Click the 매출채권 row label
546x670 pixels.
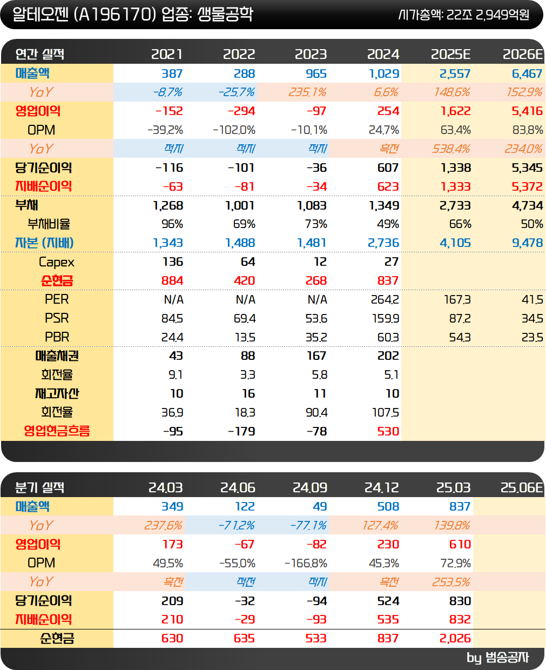[x=57, y=356]
